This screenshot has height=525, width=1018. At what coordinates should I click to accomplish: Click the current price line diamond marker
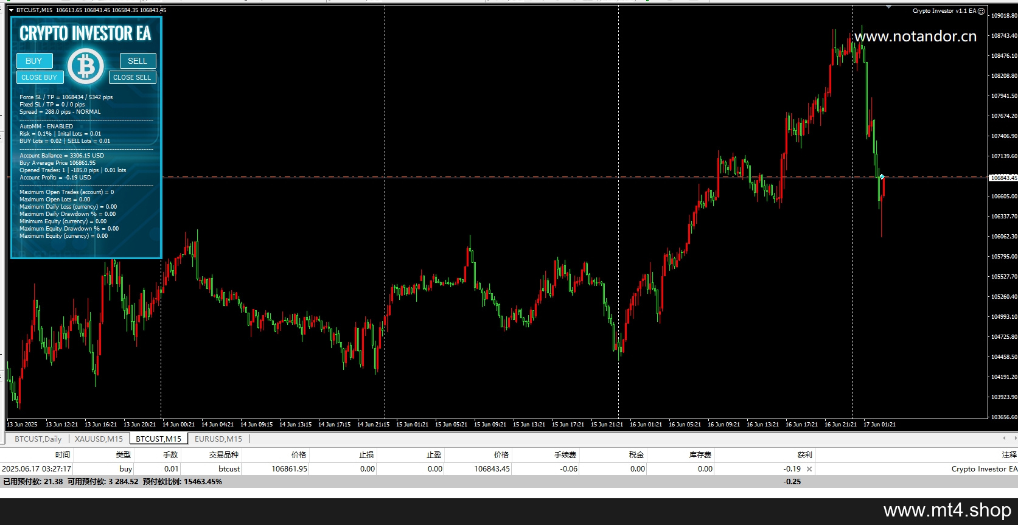coord(882,177)
